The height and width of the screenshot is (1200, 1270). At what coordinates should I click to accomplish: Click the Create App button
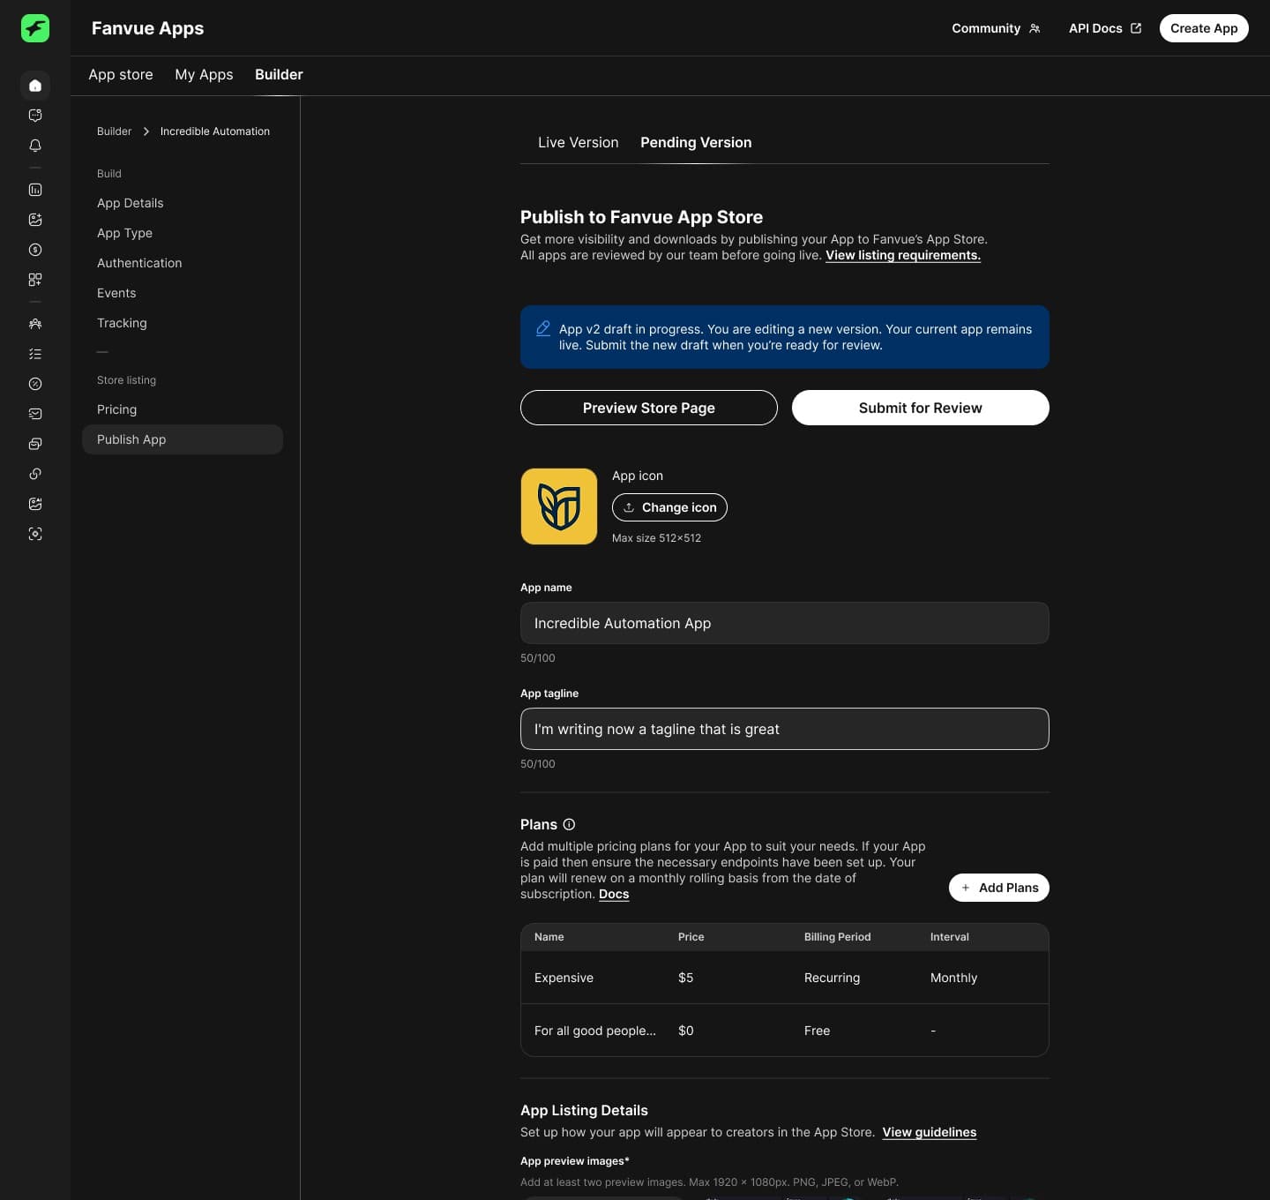click(1204, 28)
